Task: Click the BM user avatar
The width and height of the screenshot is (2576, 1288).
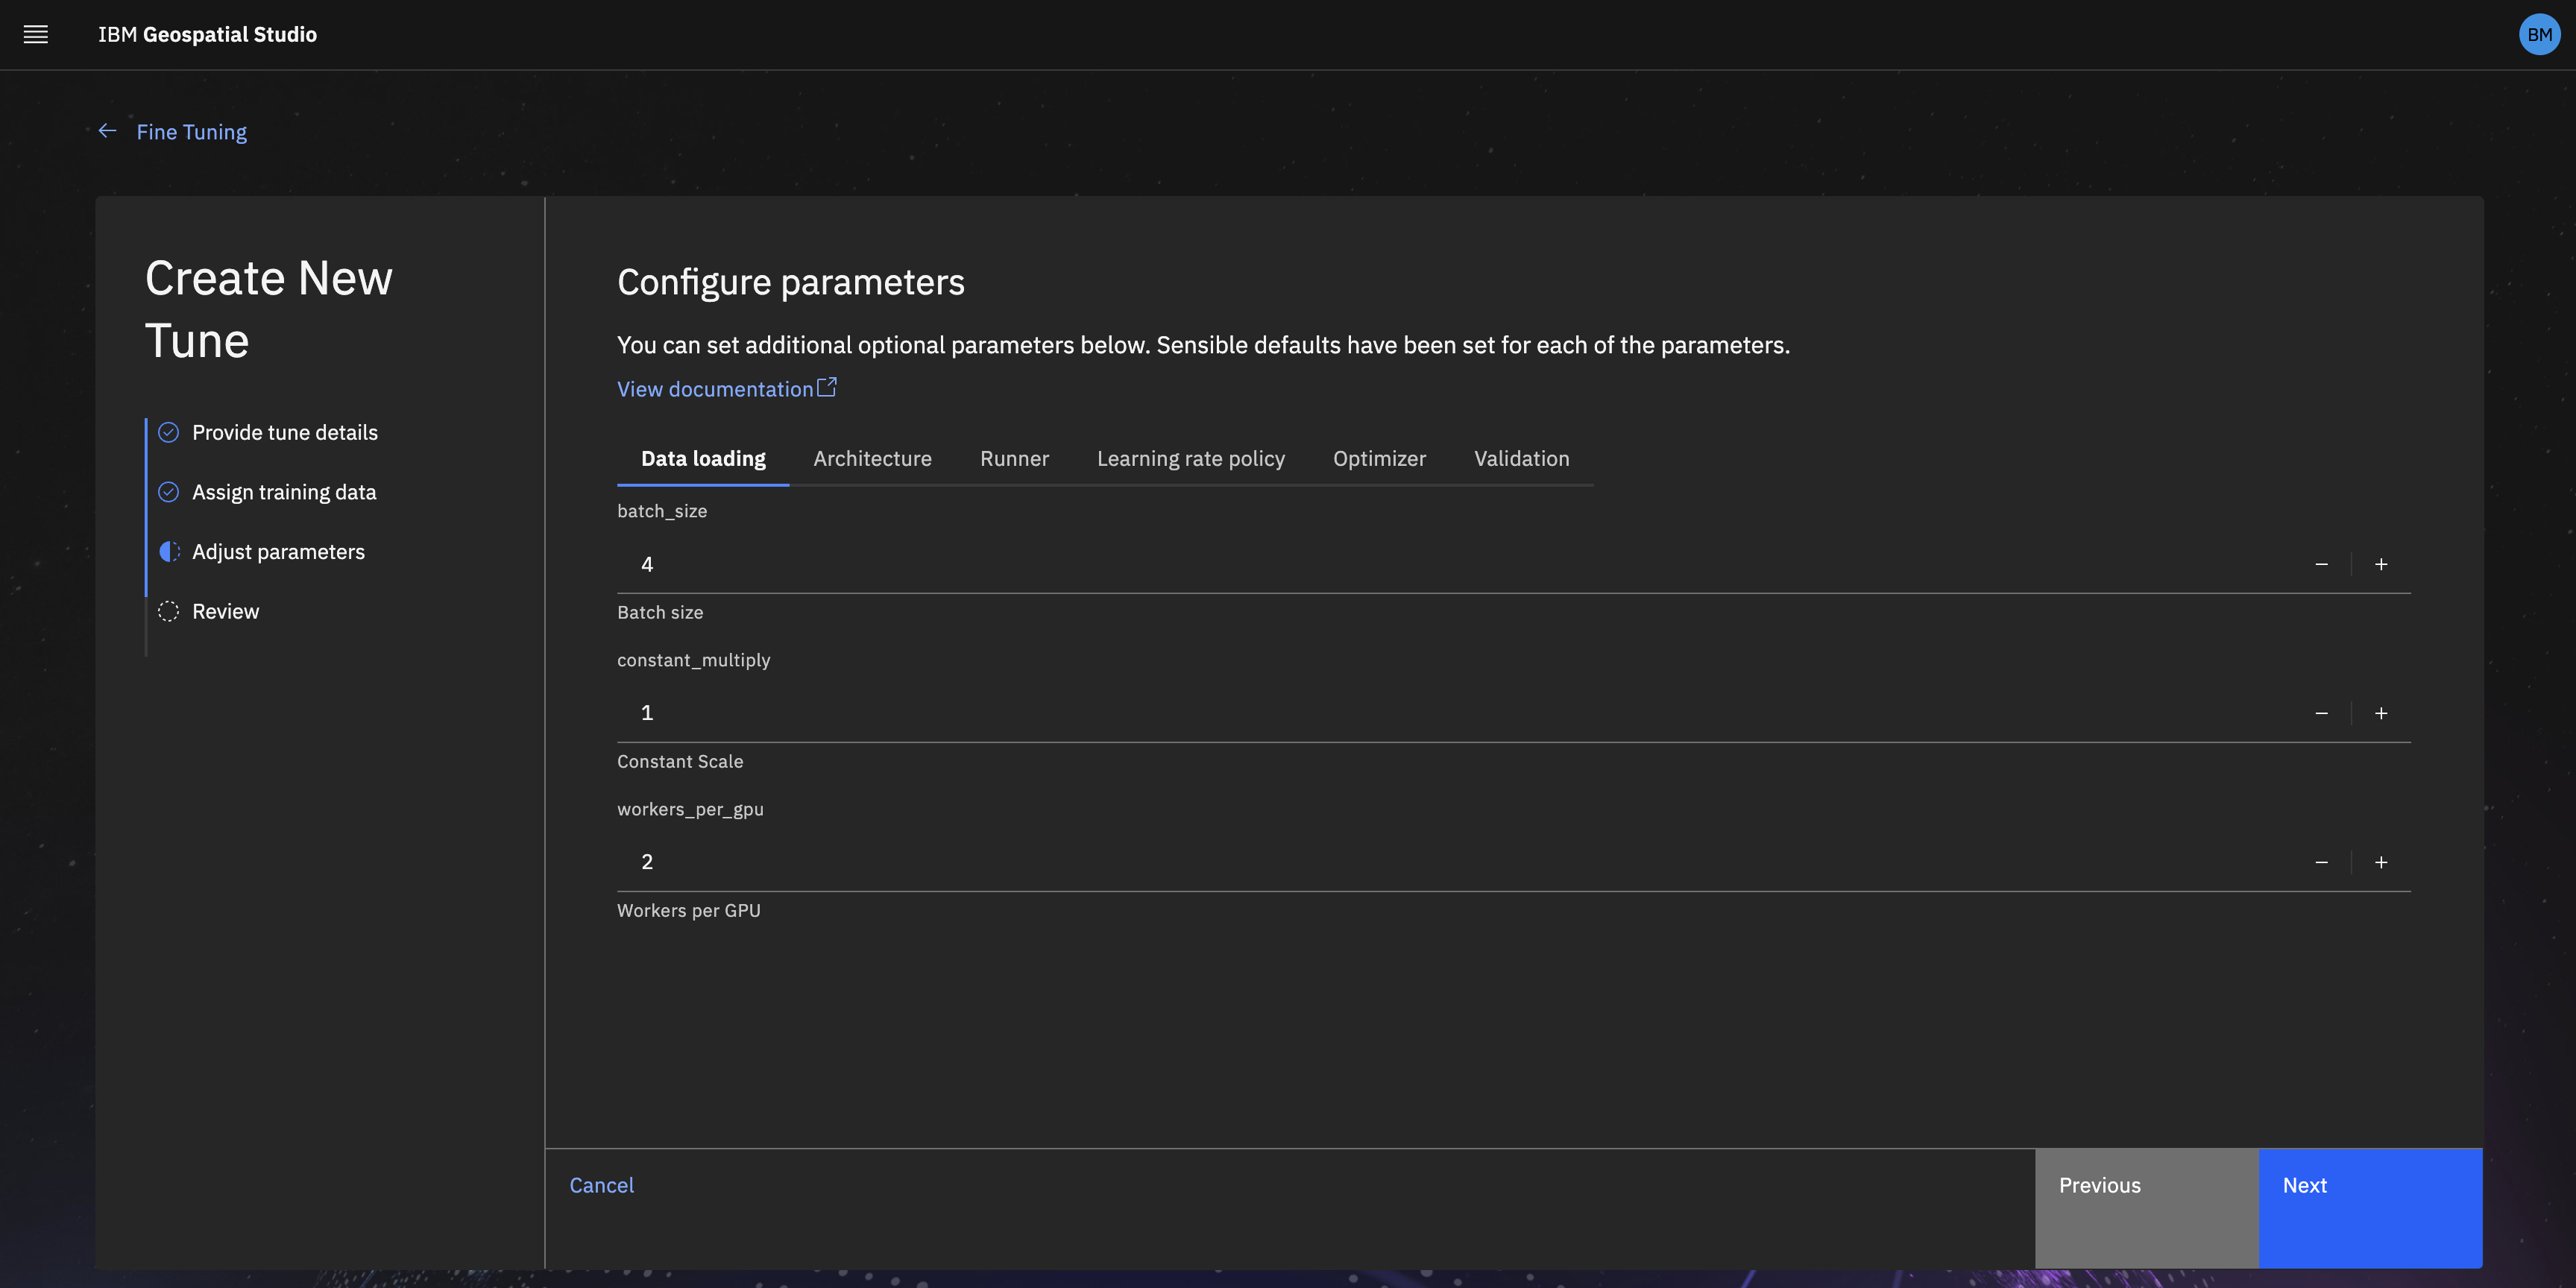Action: (2538, 34)
